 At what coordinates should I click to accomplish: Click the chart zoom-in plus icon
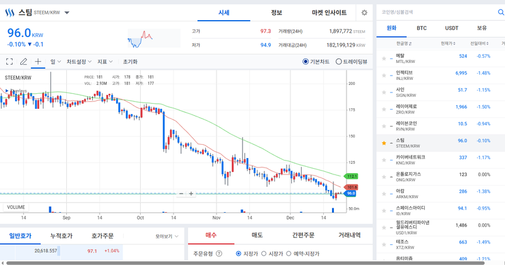click(x=191, y=194)
